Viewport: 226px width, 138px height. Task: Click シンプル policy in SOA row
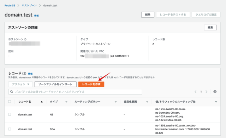(79, 129)
